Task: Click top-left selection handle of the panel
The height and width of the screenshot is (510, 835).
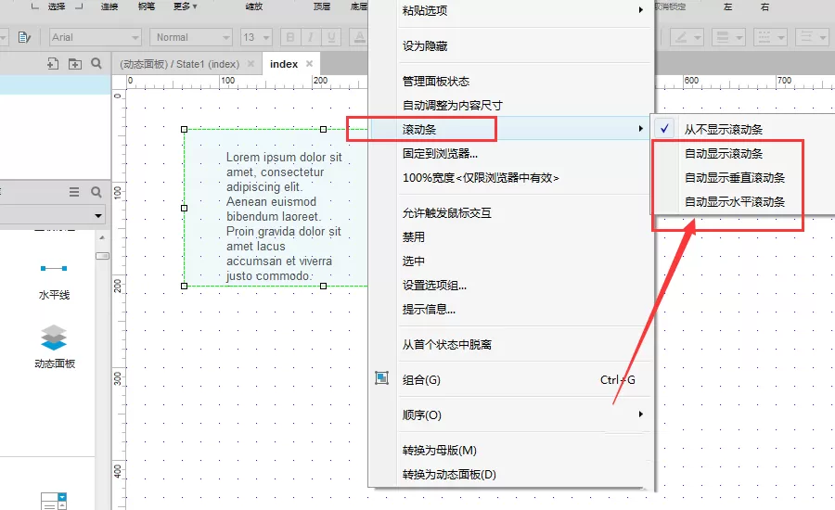Action: (185, 130)
